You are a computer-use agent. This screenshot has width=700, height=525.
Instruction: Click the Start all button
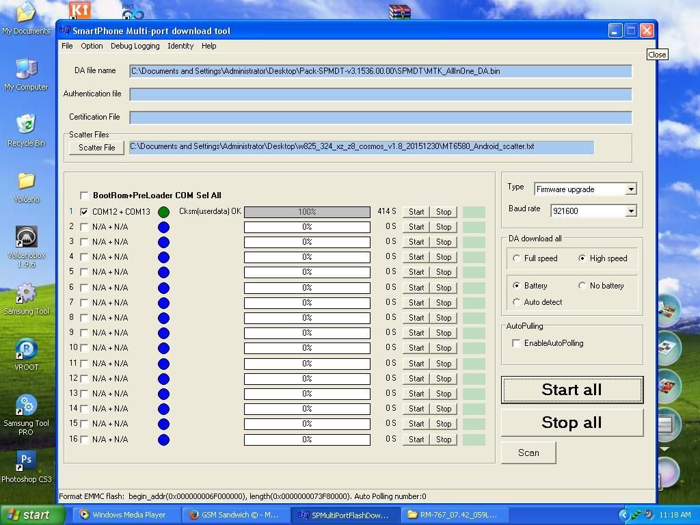pos(572,390)
